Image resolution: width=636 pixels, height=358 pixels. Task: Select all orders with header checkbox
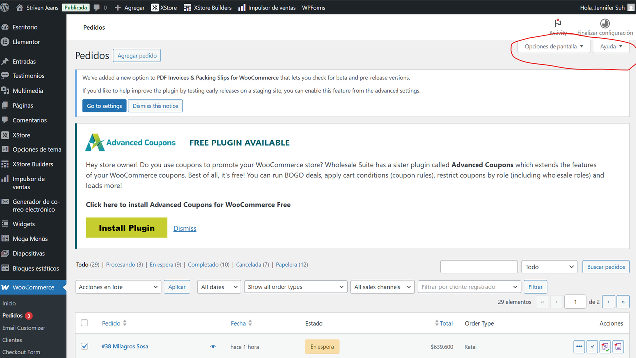click(x=84, y=323)
